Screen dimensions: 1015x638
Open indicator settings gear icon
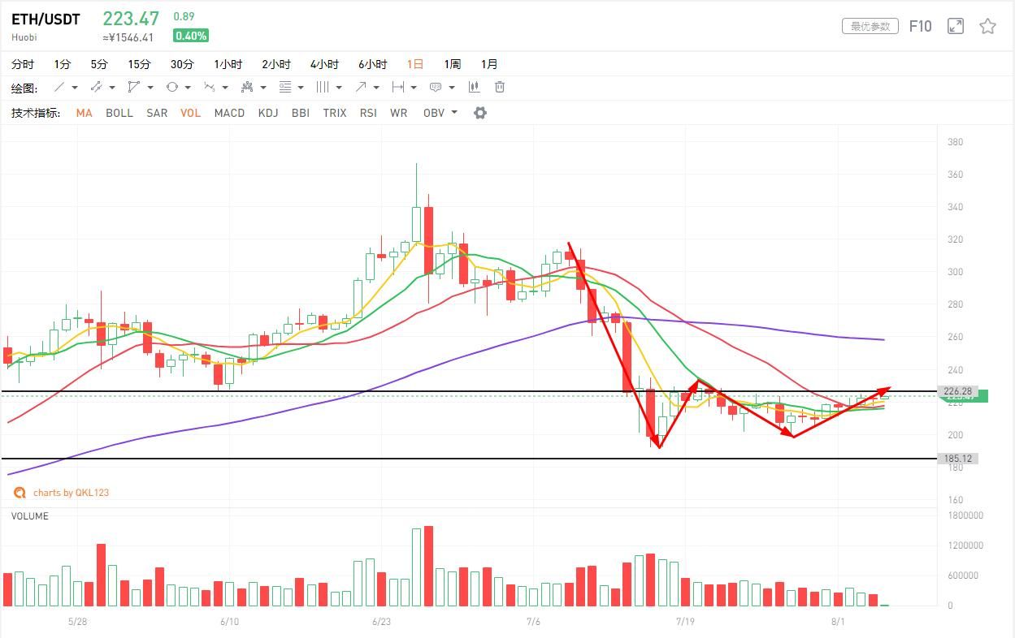coord(480,113)
